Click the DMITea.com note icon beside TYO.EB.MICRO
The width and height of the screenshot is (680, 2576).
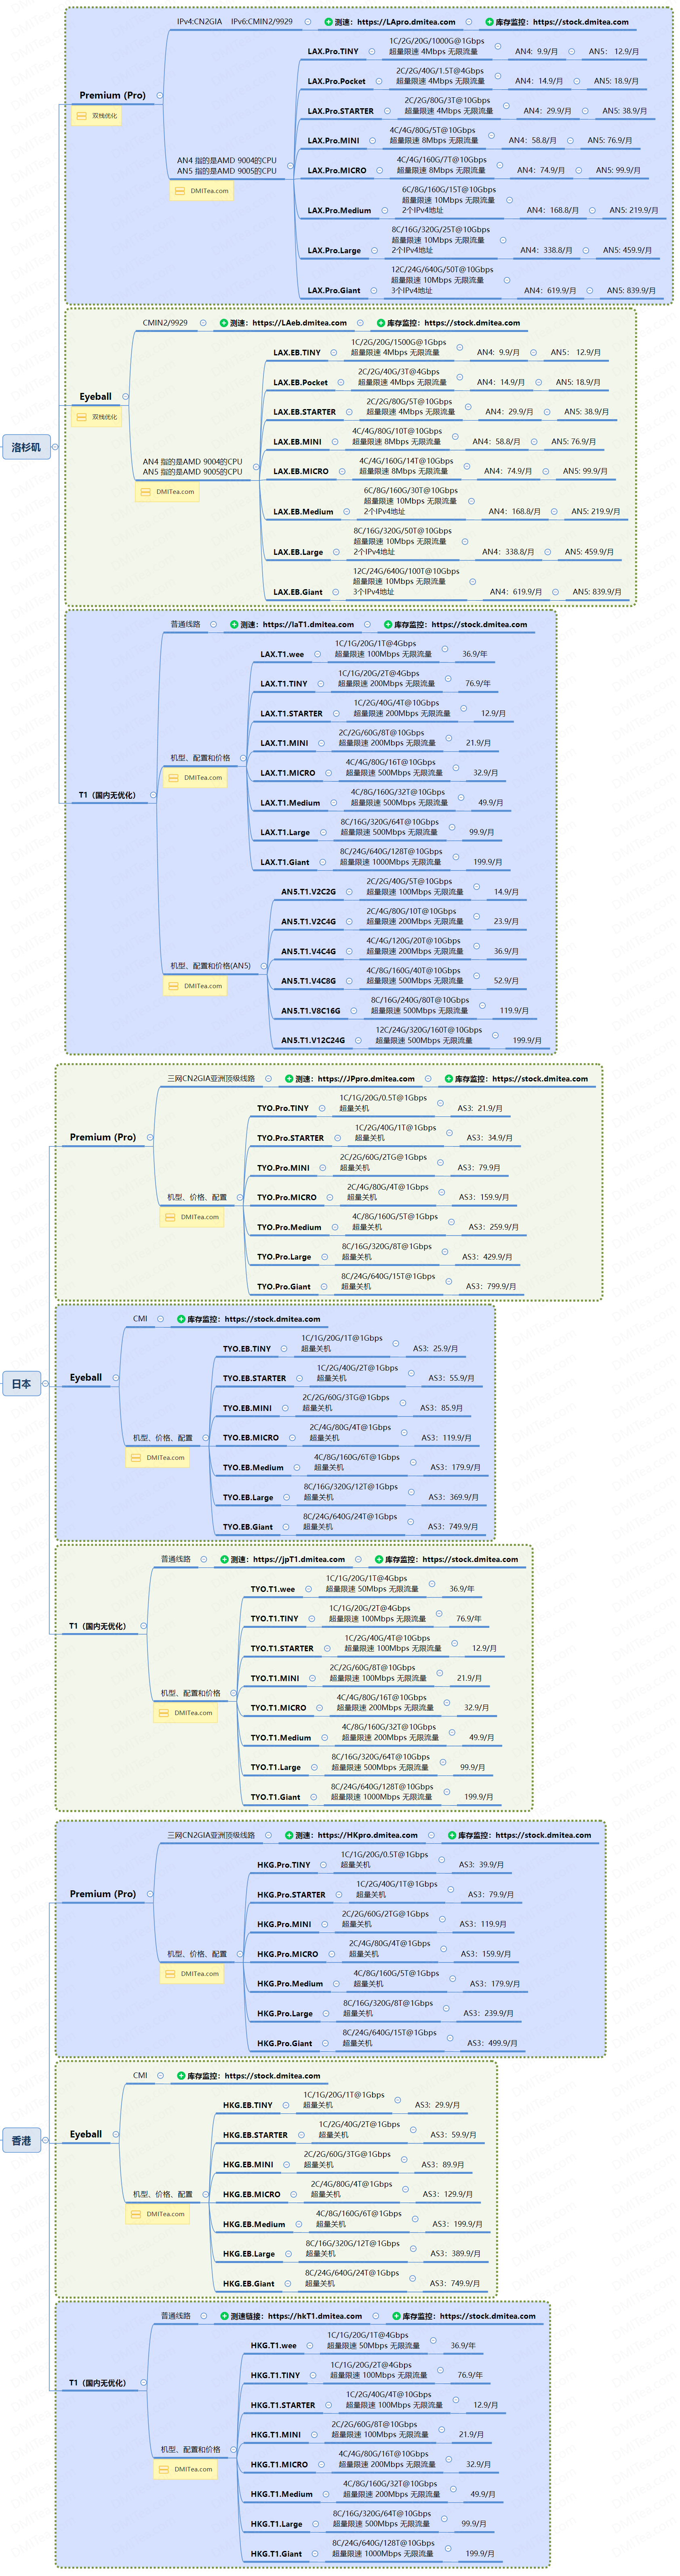click(x=136, y=1458)
